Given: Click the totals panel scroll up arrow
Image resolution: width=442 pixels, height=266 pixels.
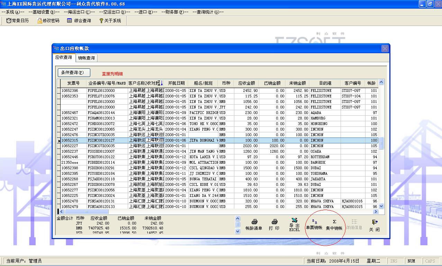Looking at the screenshot, I should coord(237,218).
